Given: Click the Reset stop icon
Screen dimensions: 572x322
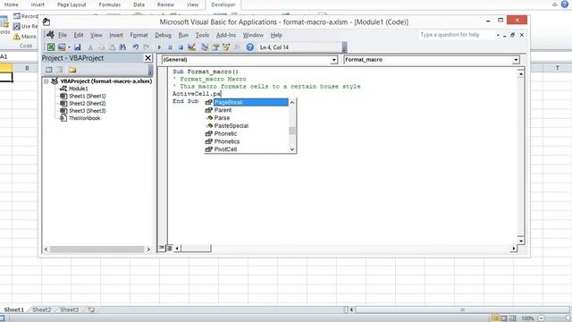Looking at the screenshot, I should pos(181,47).
